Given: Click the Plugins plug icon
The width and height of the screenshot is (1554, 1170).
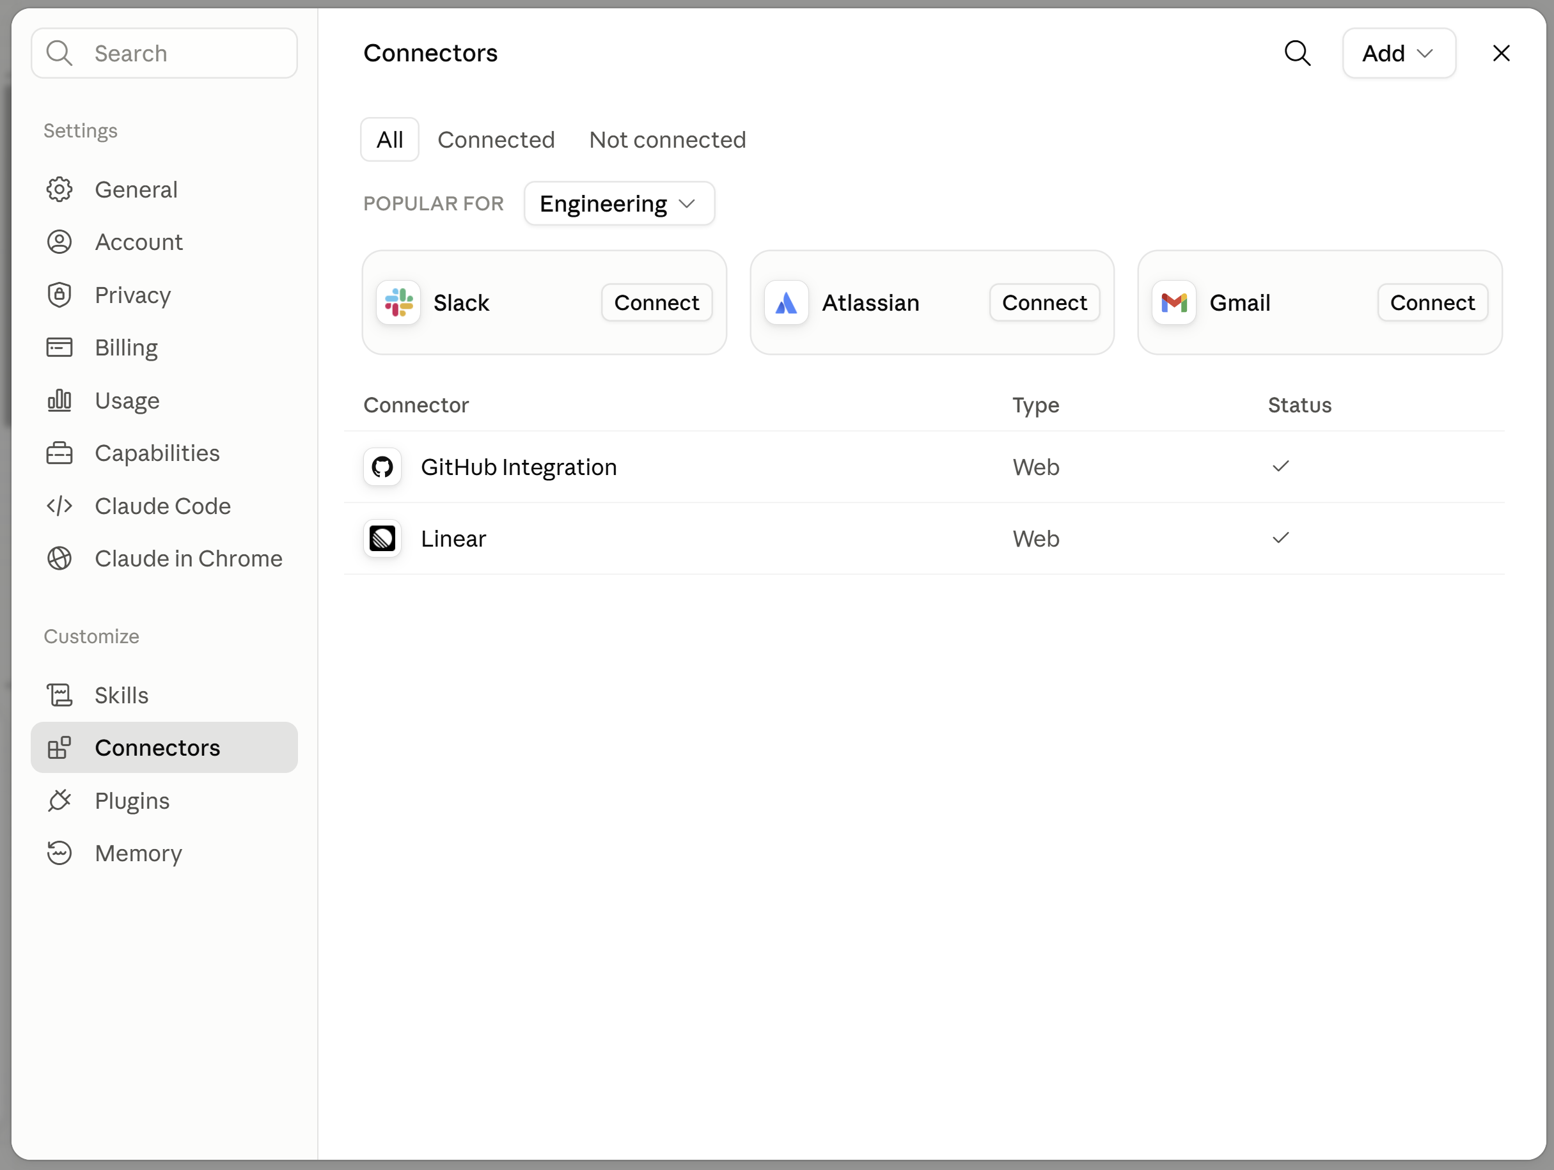Looking at the screenshot, I should point(59,800).
